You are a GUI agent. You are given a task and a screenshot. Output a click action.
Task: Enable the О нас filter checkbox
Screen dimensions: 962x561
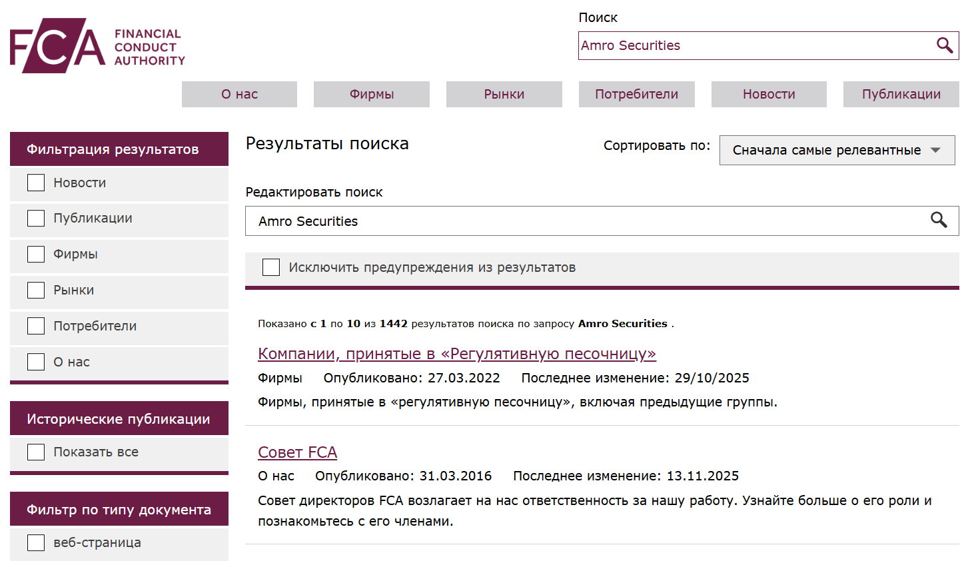click(x=35, y=361)
